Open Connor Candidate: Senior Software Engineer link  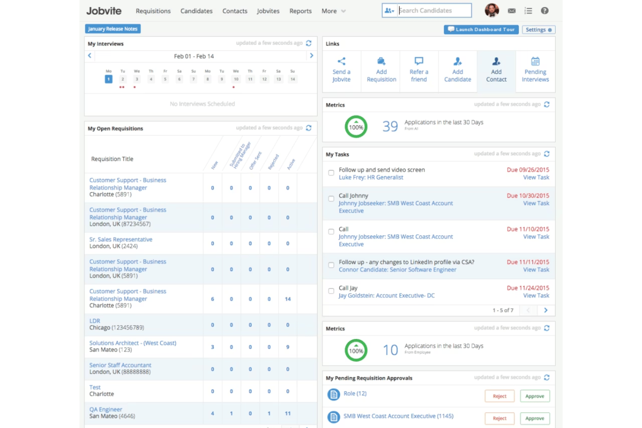(x=397, y=270)
